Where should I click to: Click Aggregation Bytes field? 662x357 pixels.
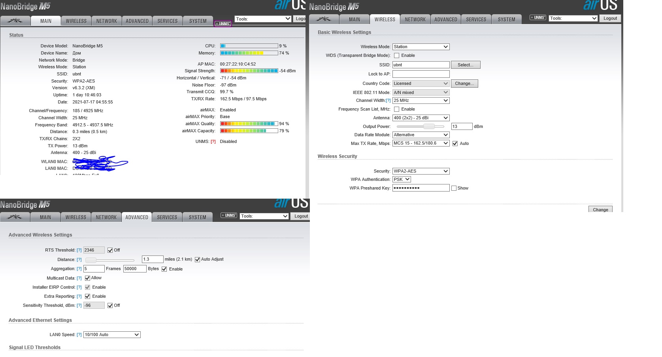point(135,269)
